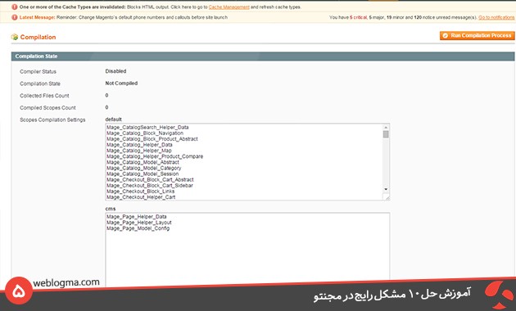516x311 pixels.
Task: Open the Go to notifications link
Action: tap(496, 17)
